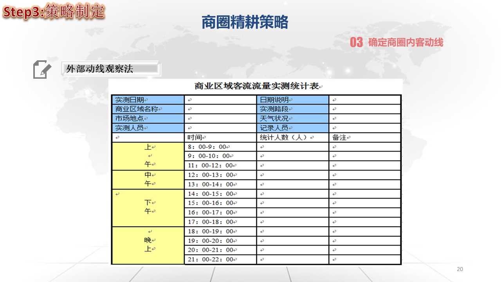
Task: Click the empty field next to 商业区域名称
Action: (x=220, y=109)
